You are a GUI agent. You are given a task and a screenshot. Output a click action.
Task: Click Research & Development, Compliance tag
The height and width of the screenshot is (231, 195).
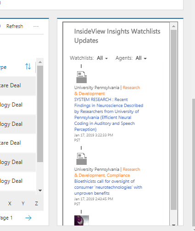tap(107, 172)
